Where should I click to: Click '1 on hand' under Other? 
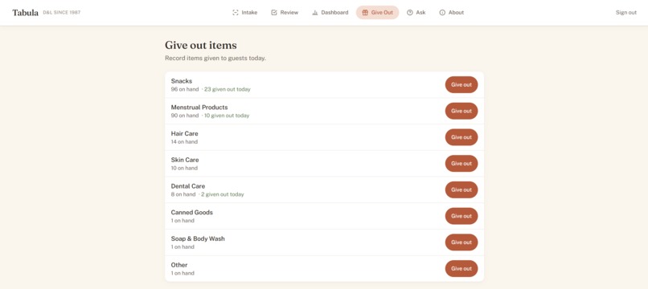[183, 273]
